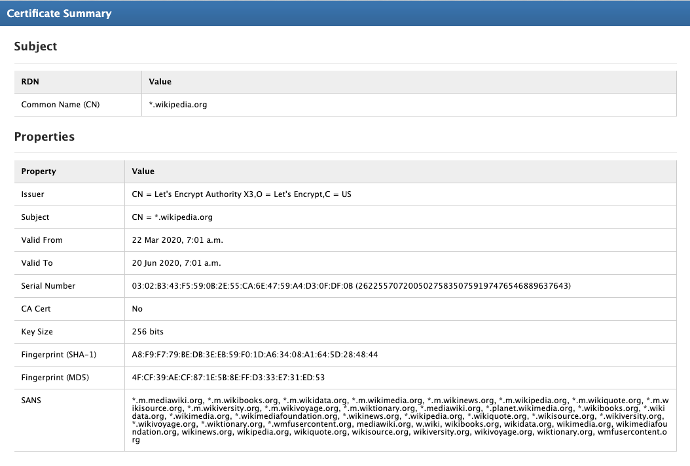Select the SANS label
Viewport: 690px width, 466px height.
(31, 400)
